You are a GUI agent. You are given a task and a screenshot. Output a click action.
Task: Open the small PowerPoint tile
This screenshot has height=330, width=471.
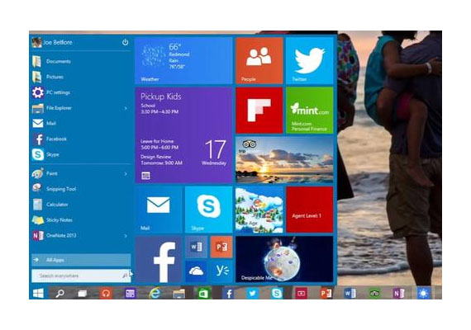pyautogui.click(x=221, y=247)
